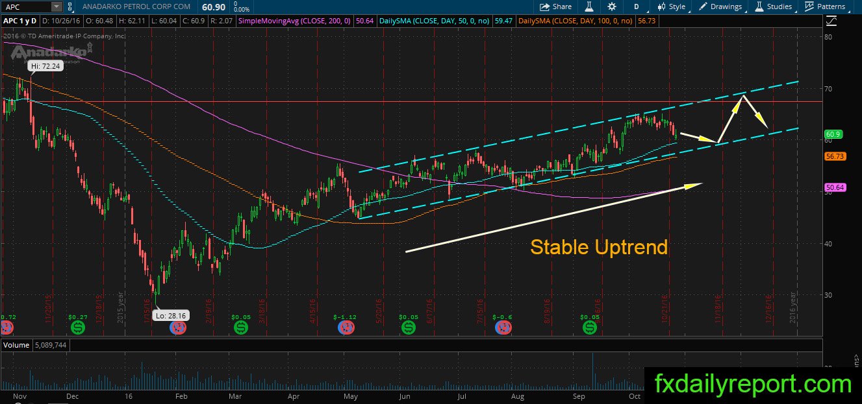
Task: Open the Style menu
Action: pos(671,6)
